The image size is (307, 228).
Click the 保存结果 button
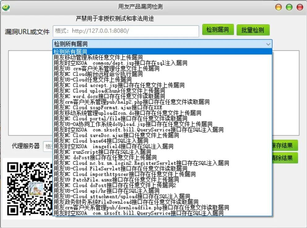tap(285, 145)
